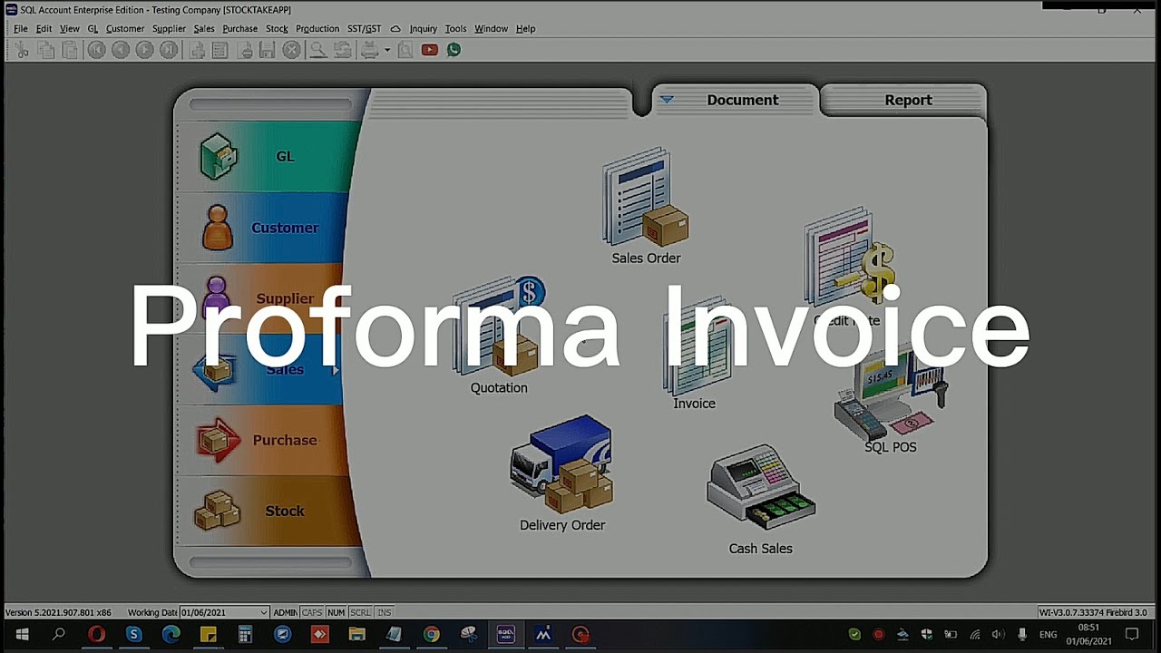1161x653 pixels.
Task: Click the Cancel X toolbar icon
Action: [291, 50]
